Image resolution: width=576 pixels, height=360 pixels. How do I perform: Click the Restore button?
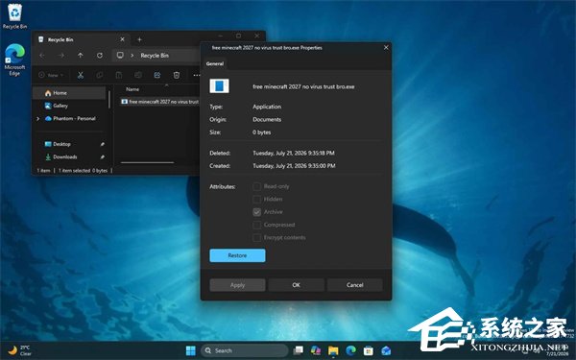(237, 255)
